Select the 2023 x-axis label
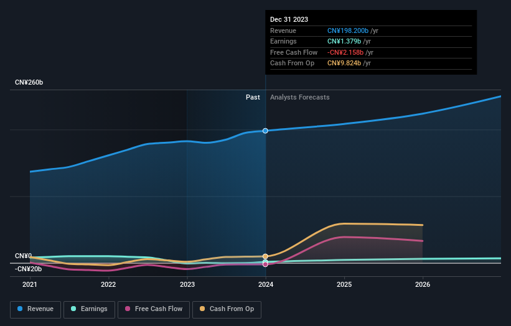This screenshot has height=326, width=511. coord(187,284)
